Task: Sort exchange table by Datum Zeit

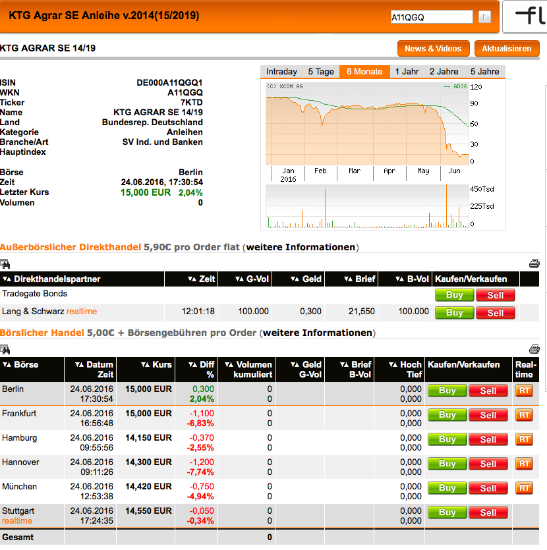Action: point(79,365)
